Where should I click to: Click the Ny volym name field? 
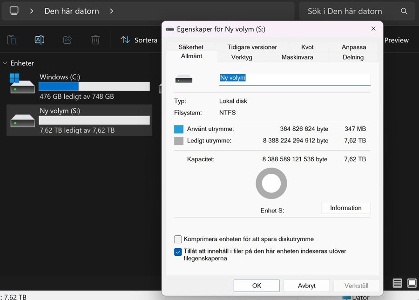(x=295, y=79)
